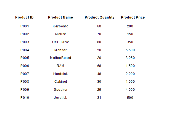The image size is (169, 114).
Task: Select the USB Drive name cell
Action: [60, 42]
